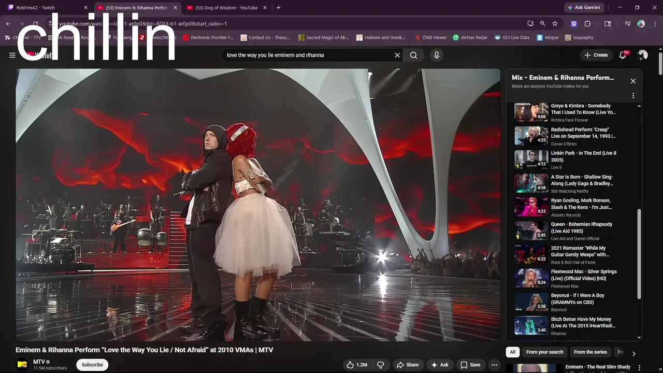This screenshot has width=663, height=373.
Task: Open Mispar bookmark
Action: point(547,37)
